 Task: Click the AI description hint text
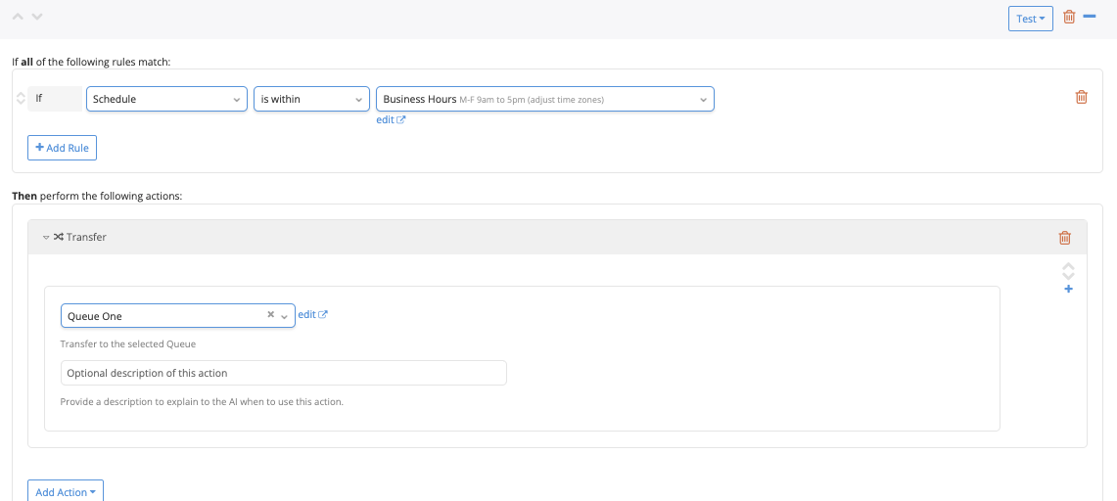click(203, 401)
